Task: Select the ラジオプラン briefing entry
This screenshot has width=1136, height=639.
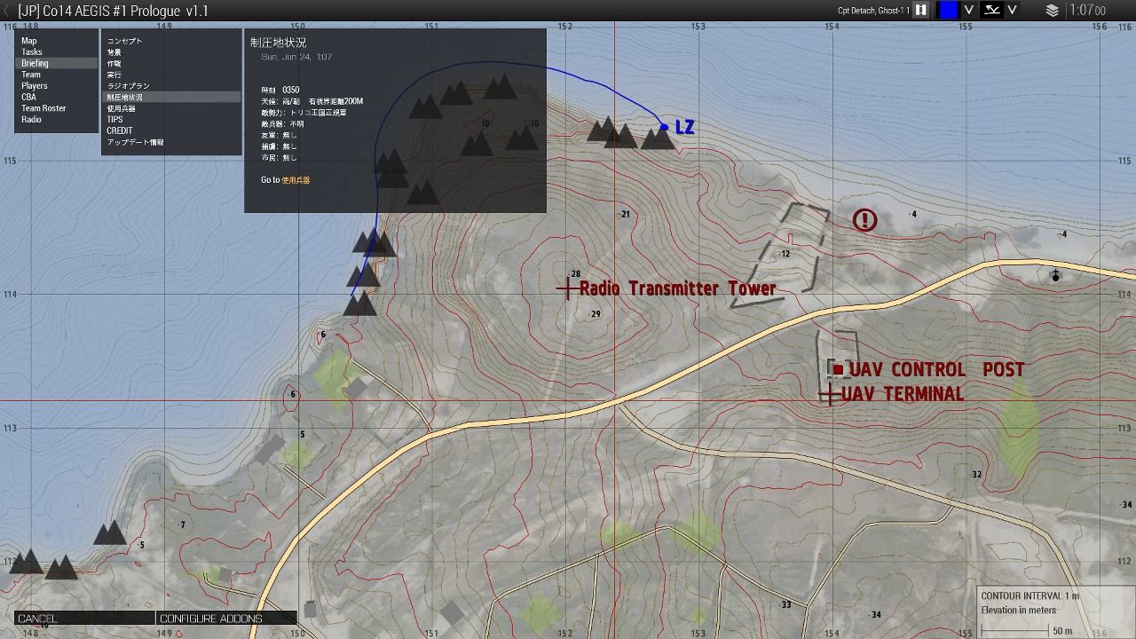Action: tap(171, 86)
